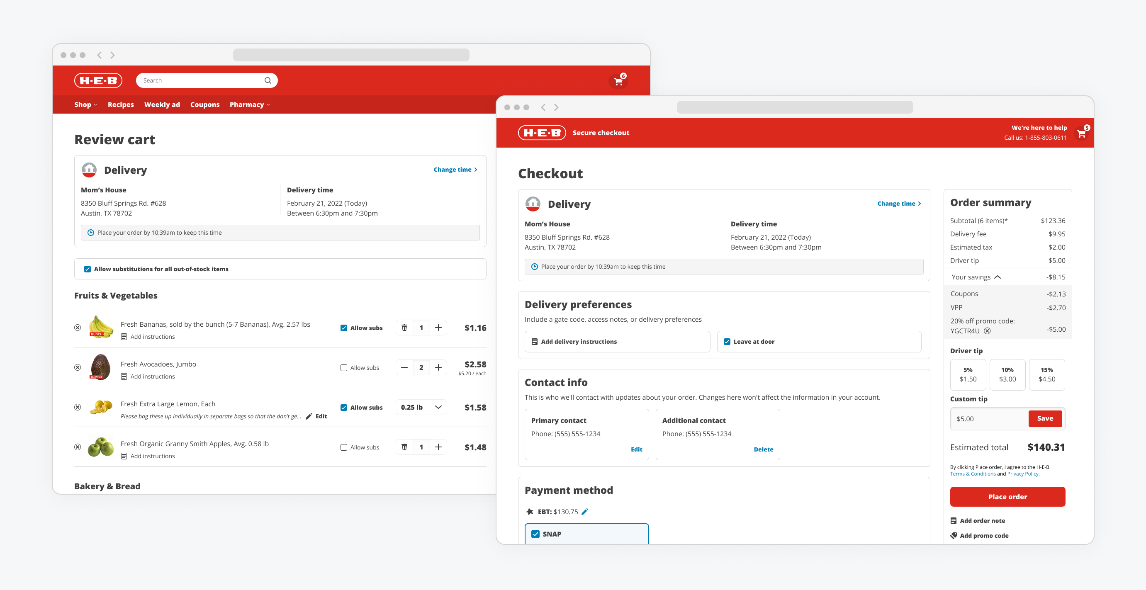Toggle Allow substitutions for all out-of-stock items
Image resolution: width=1146 pixels, height=590 pixels.
88,269
